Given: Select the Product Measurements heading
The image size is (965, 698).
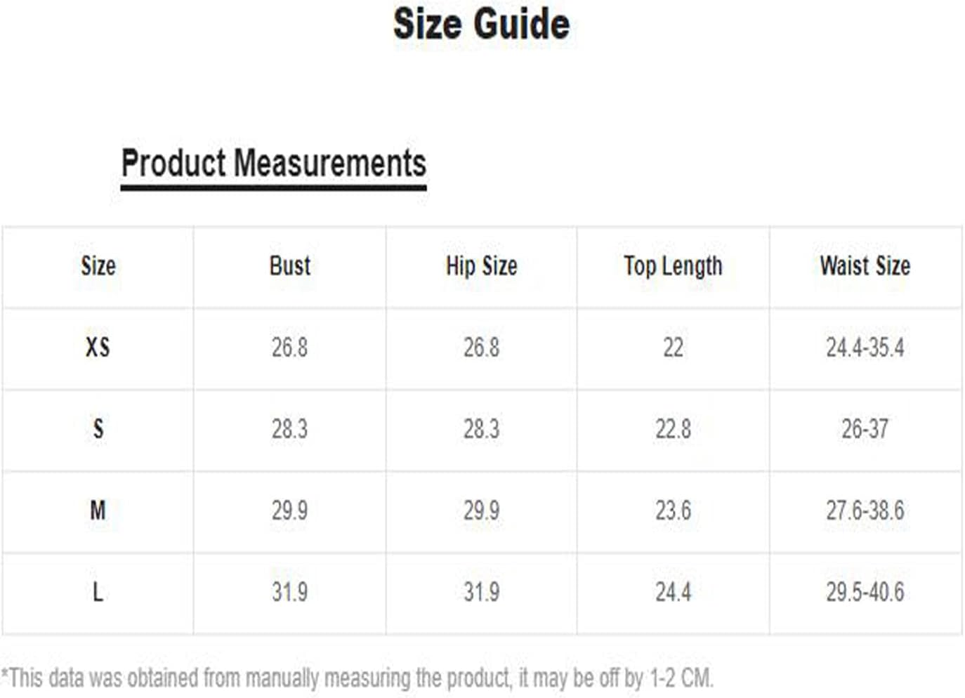Looking at the screenshot, I should [273, 163].
